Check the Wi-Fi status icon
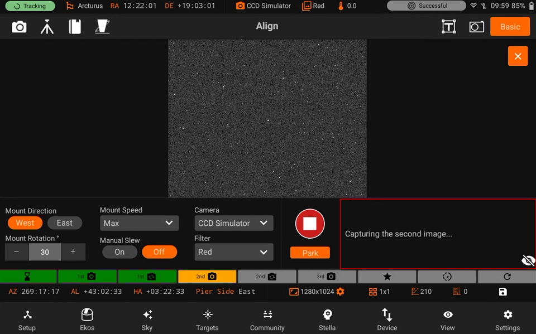The width and height of the screenshot is (536, 334). [x=473, y=6]
